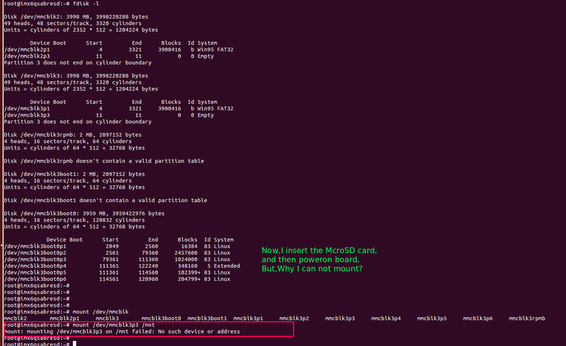Click 'mmcblk3p3' in completion list
The height and width of the screenshot is (346, 566).
[340, 318]
